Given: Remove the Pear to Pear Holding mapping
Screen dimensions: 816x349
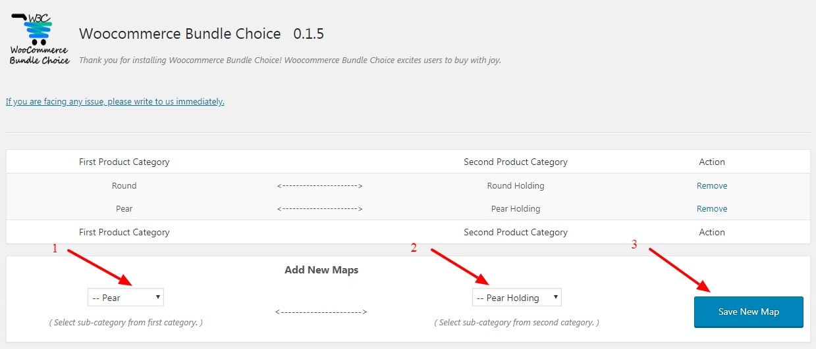Looking at the screenshot, I should [712, 209].
